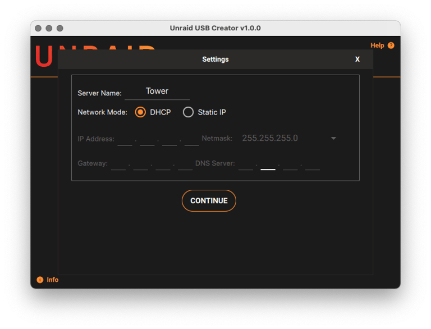Click the Server Name label
This screenshot has height=329, width=431.
pos(99,93)
